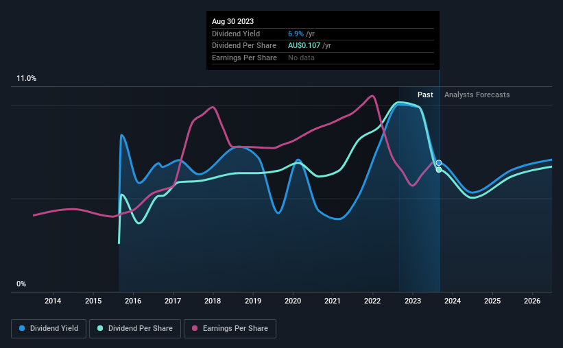Image resolution: width=563 pixels, height=348 pixels.
Task: Click the 2017 x-axis label
Action: 173,301
